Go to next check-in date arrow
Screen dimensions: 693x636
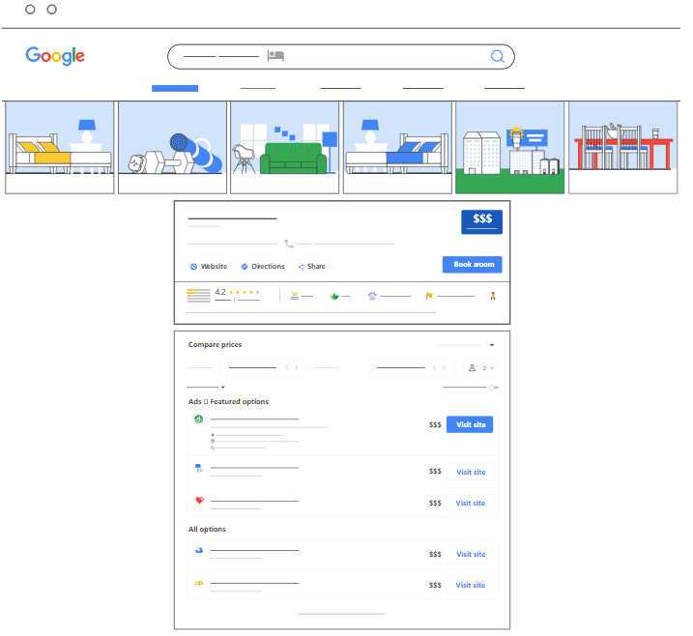pos(297,367)
